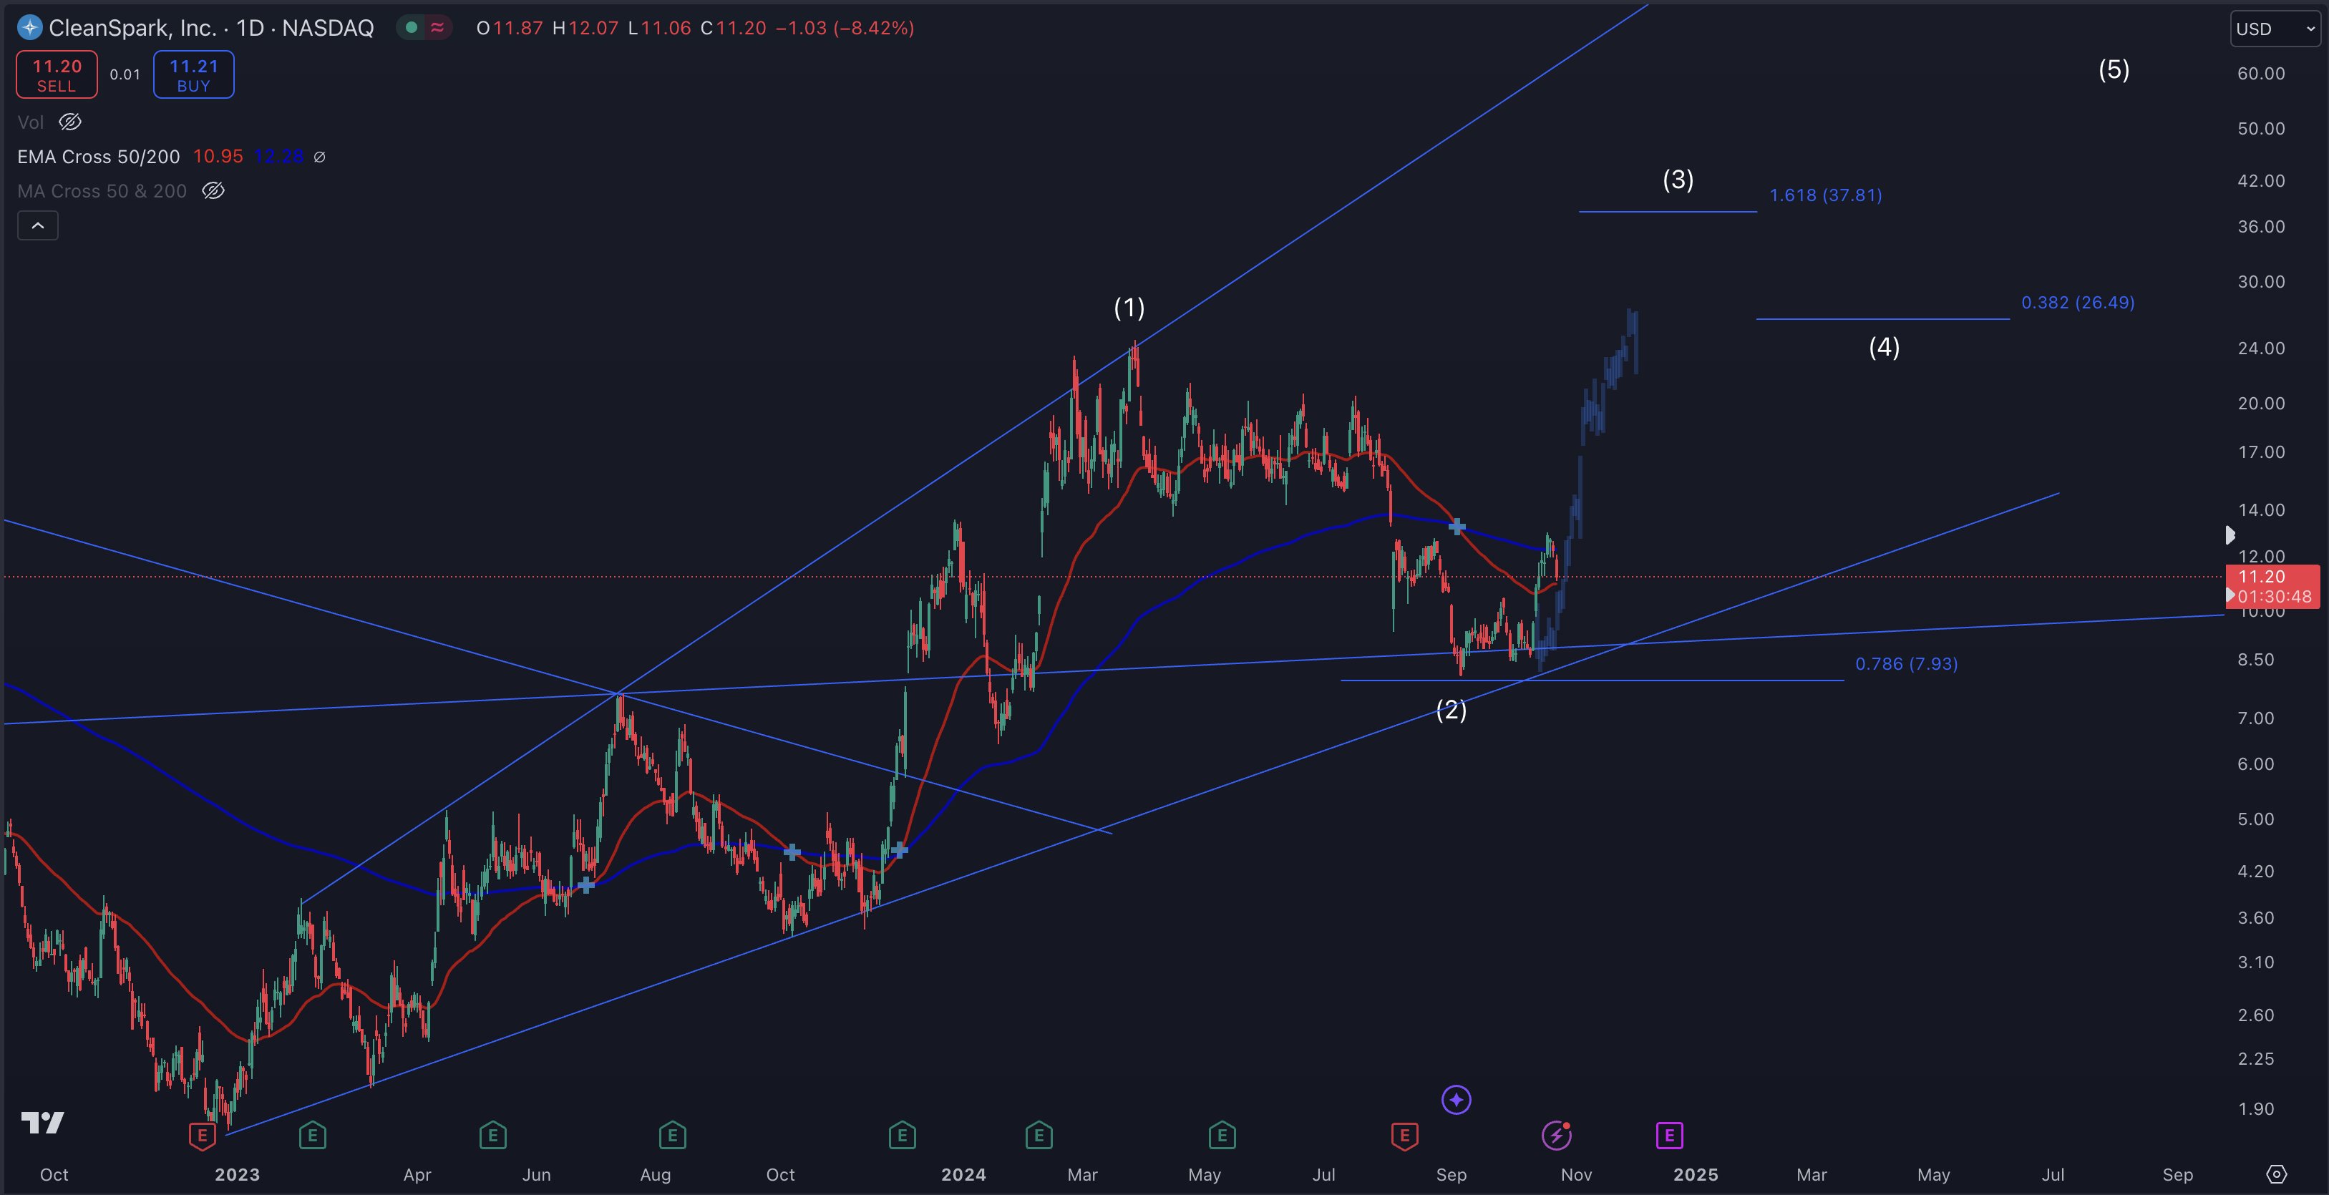Collapse the indicator legend with the chevron button
The height and width of the screenshot is (1195, 2329).
(x=38, y=226)
